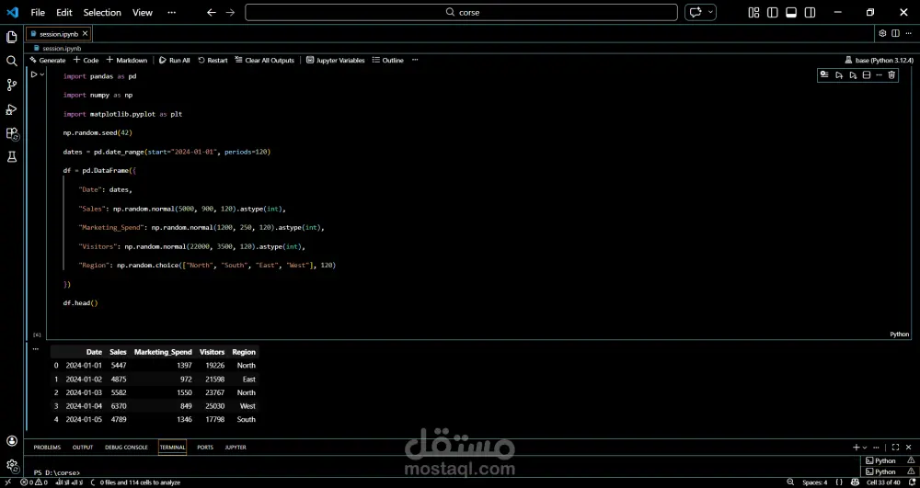
Task: Open the Copilot Chat icon
Action: point(696,12)
